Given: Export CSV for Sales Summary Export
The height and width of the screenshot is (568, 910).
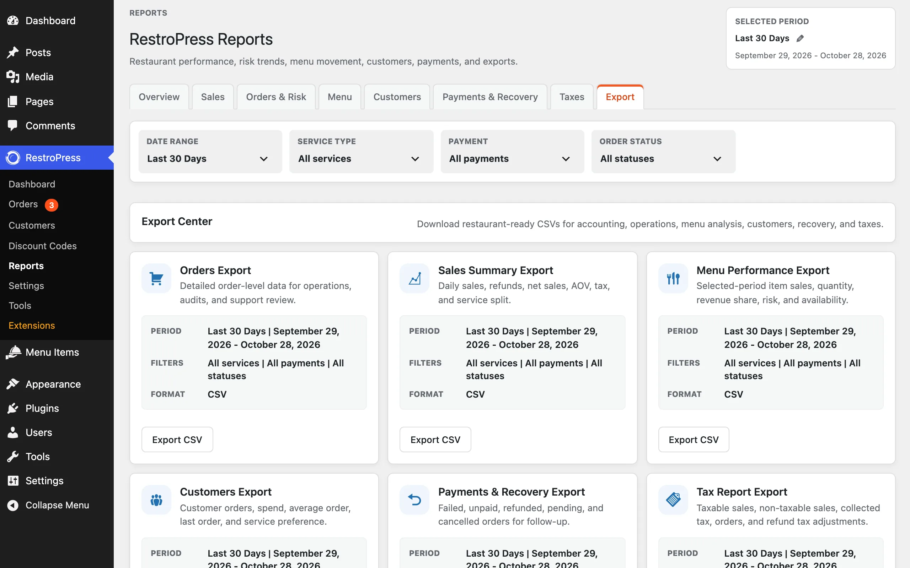Looking at the screenshot, I should coord(435,439).
